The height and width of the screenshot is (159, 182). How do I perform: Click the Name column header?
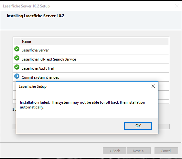pyautogui.click(x=95, y=41)
